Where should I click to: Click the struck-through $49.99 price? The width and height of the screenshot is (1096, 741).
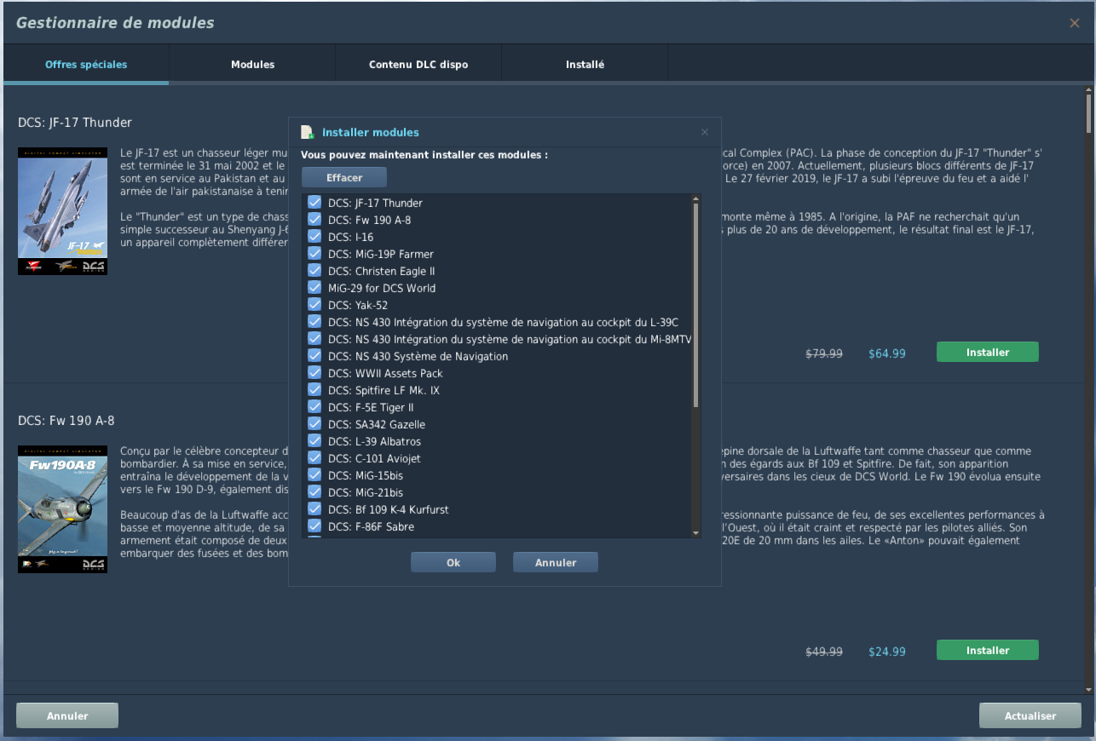coord(824,652)
